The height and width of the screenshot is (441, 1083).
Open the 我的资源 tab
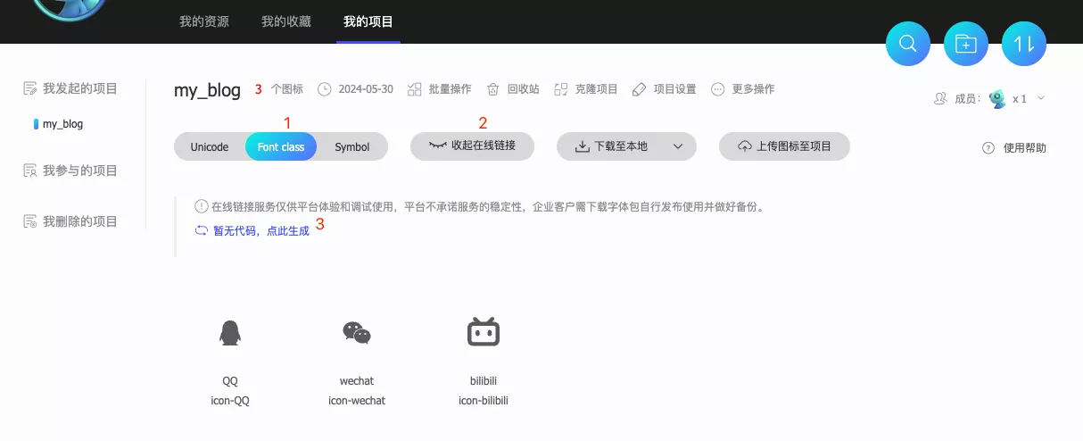click(x=204, y=21)
